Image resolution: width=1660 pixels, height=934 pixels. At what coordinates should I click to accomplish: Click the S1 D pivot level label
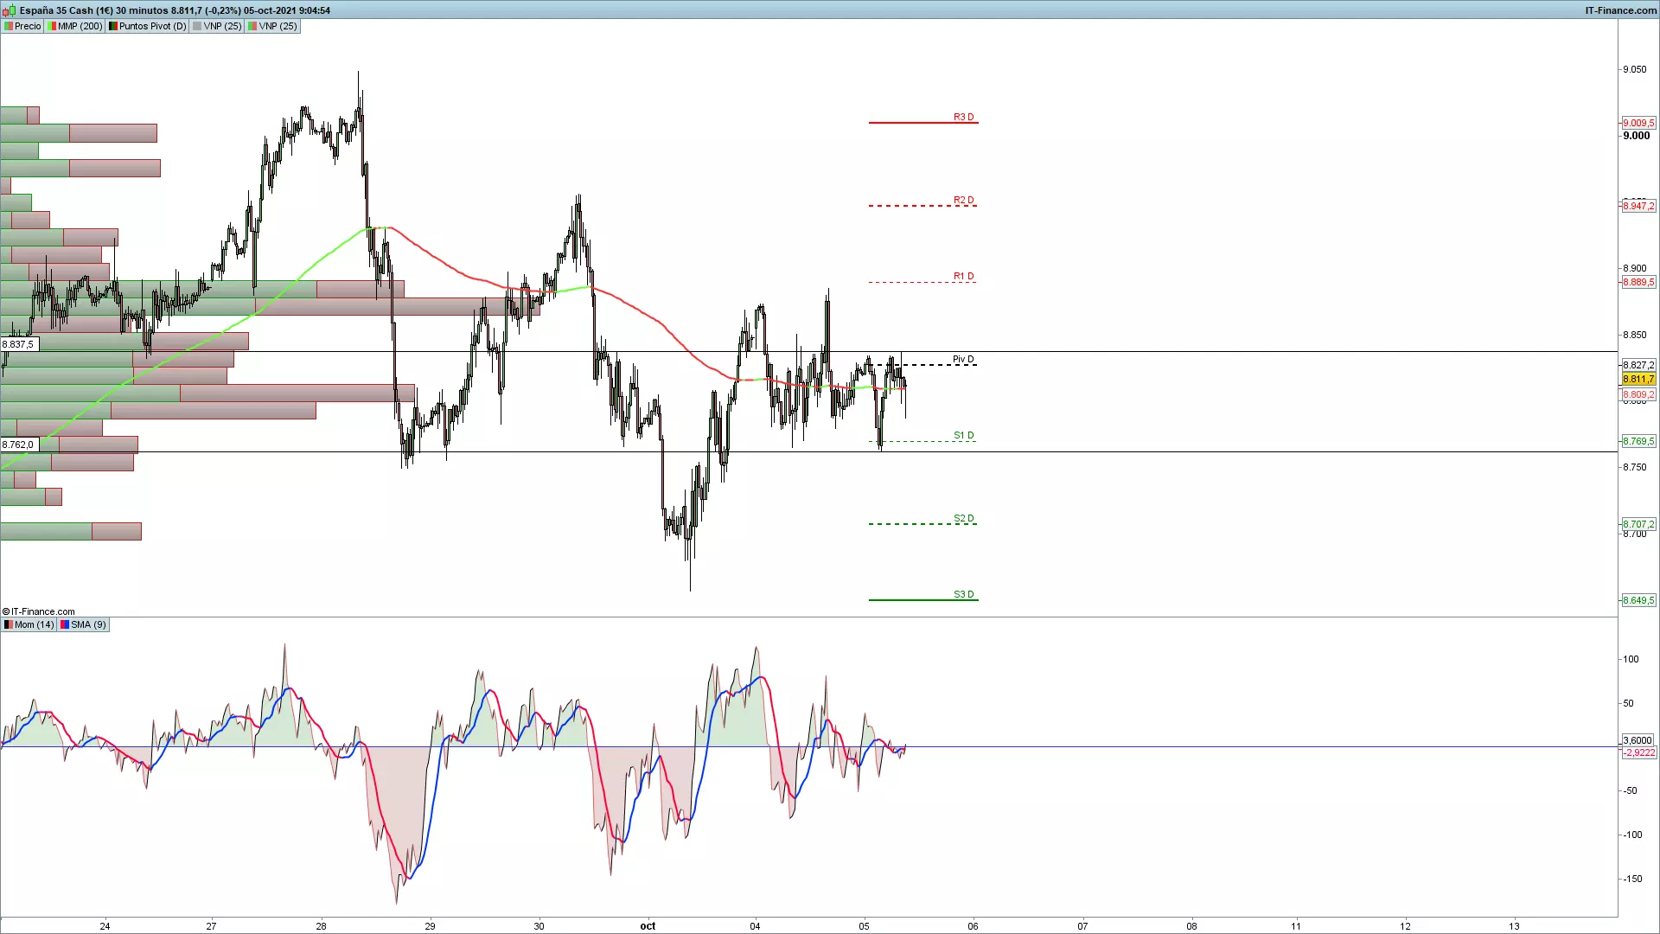pos(963,435)
